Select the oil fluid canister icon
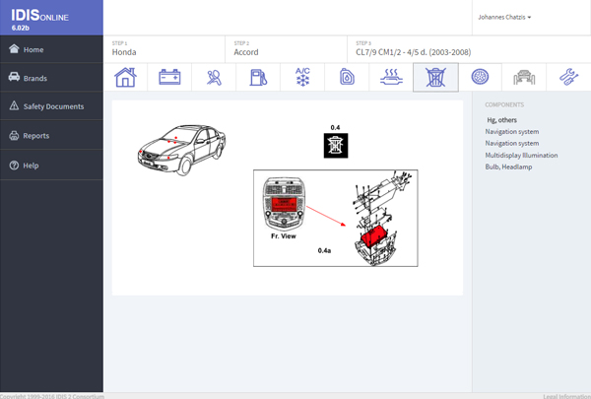591x399 pixels. click(x=347, y=77)
